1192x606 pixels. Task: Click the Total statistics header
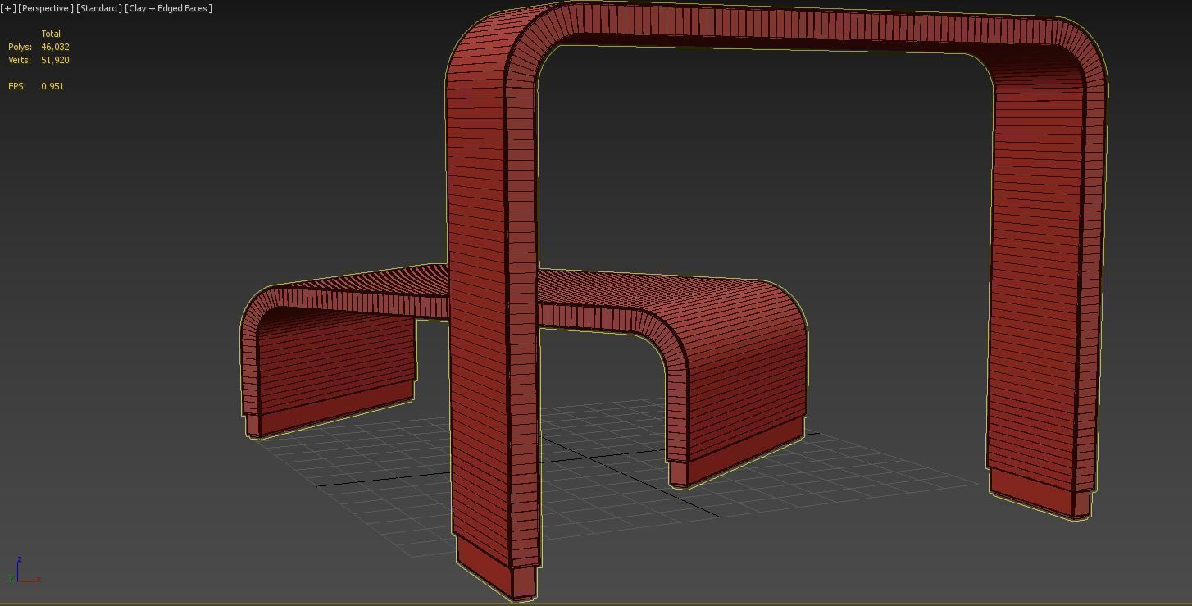(x=51, y=34)
